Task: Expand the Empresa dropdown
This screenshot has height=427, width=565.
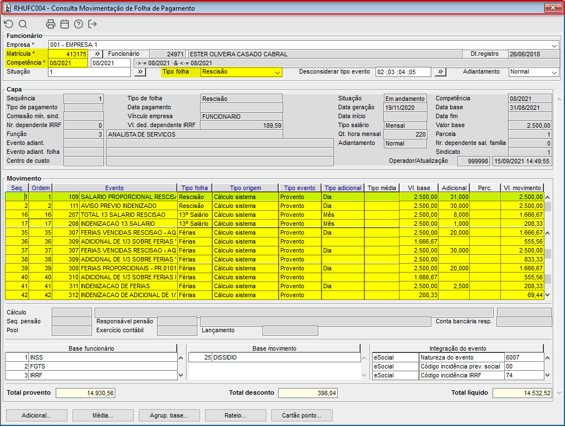Action: [x=554, y=45]
